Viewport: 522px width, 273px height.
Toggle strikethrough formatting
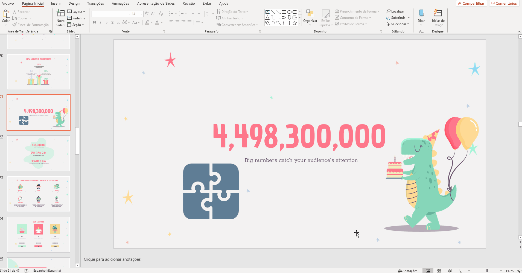[x=118, y=22]
